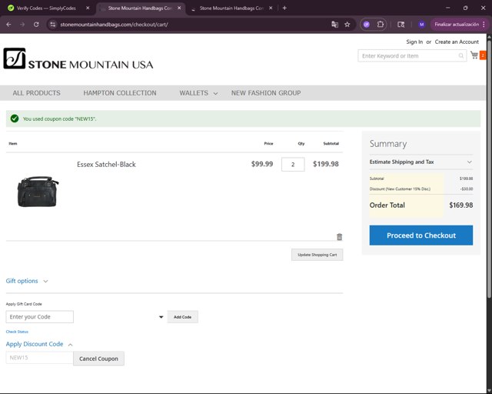Expand Estimate Shipping and Tax section
The image size is (492, 394).
tap(421, 162)
